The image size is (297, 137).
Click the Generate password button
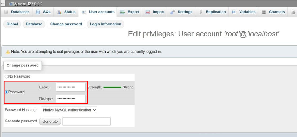(x=50, y=121)
